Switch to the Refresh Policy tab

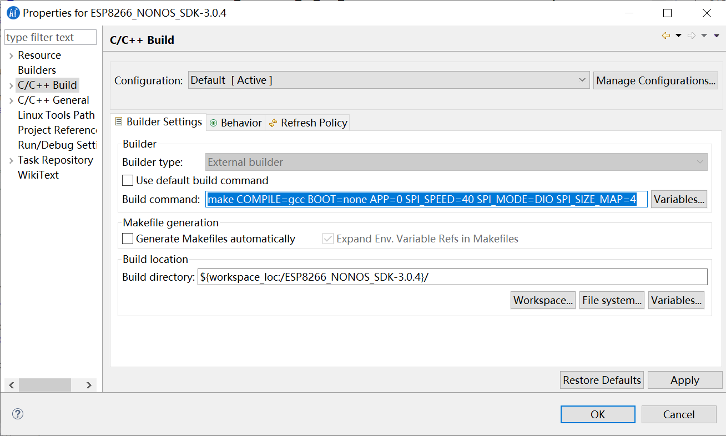coord(307,122)
